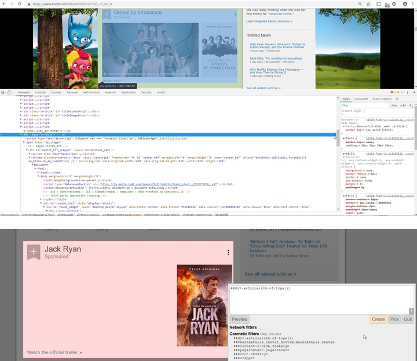Open the Application tab
The image size is (417, 361).
(x=128, y=92)
